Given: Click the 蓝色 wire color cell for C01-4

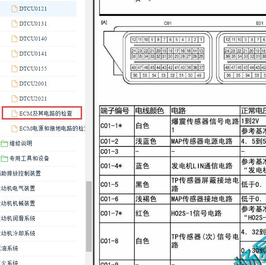Looking at the screenshot, I should point(152,166).
